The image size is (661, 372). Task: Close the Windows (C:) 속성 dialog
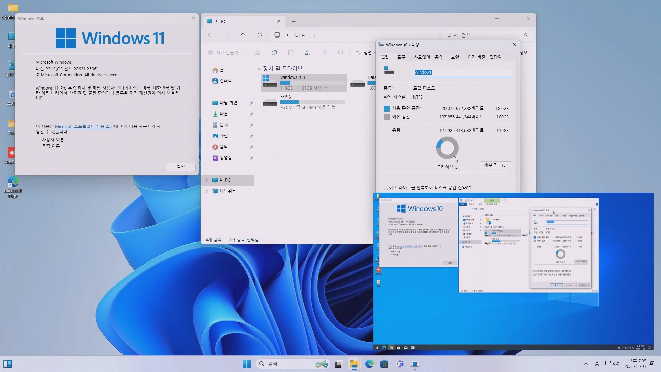coord(514,45)
